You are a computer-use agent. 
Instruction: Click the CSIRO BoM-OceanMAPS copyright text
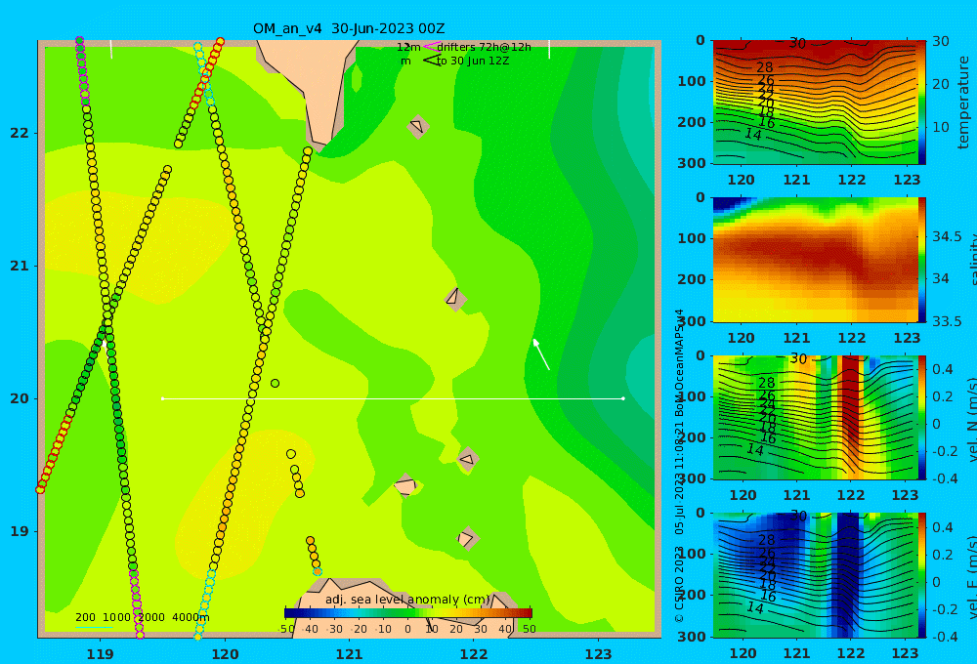pyautogui.click(x=679, y=466)
